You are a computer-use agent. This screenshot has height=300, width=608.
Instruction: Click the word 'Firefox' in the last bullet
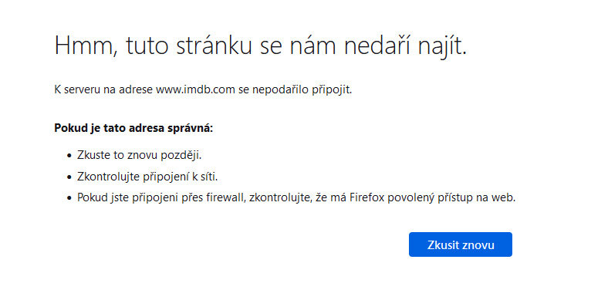367,197
